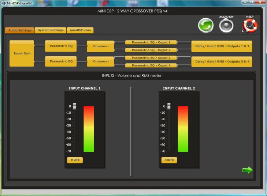267x196 pixels.
Task: Open Delay/Gain/RMS - Outputs 1 & 2
Action: coord(222,46)
